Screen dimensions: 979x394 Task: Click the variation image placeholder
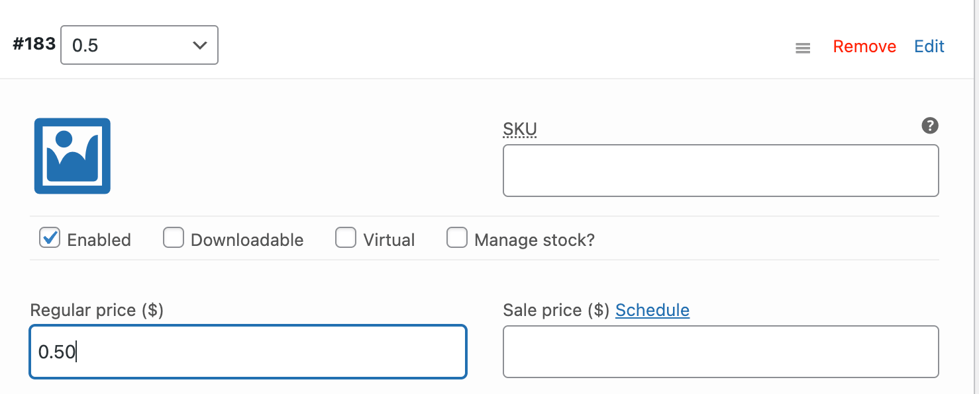coord(72,156)
